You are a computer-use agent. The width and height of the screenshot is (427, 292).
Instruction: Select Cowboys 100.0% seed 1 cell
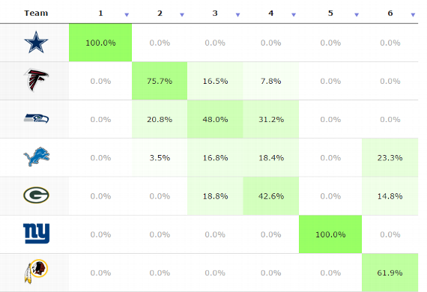coord(100,43)
